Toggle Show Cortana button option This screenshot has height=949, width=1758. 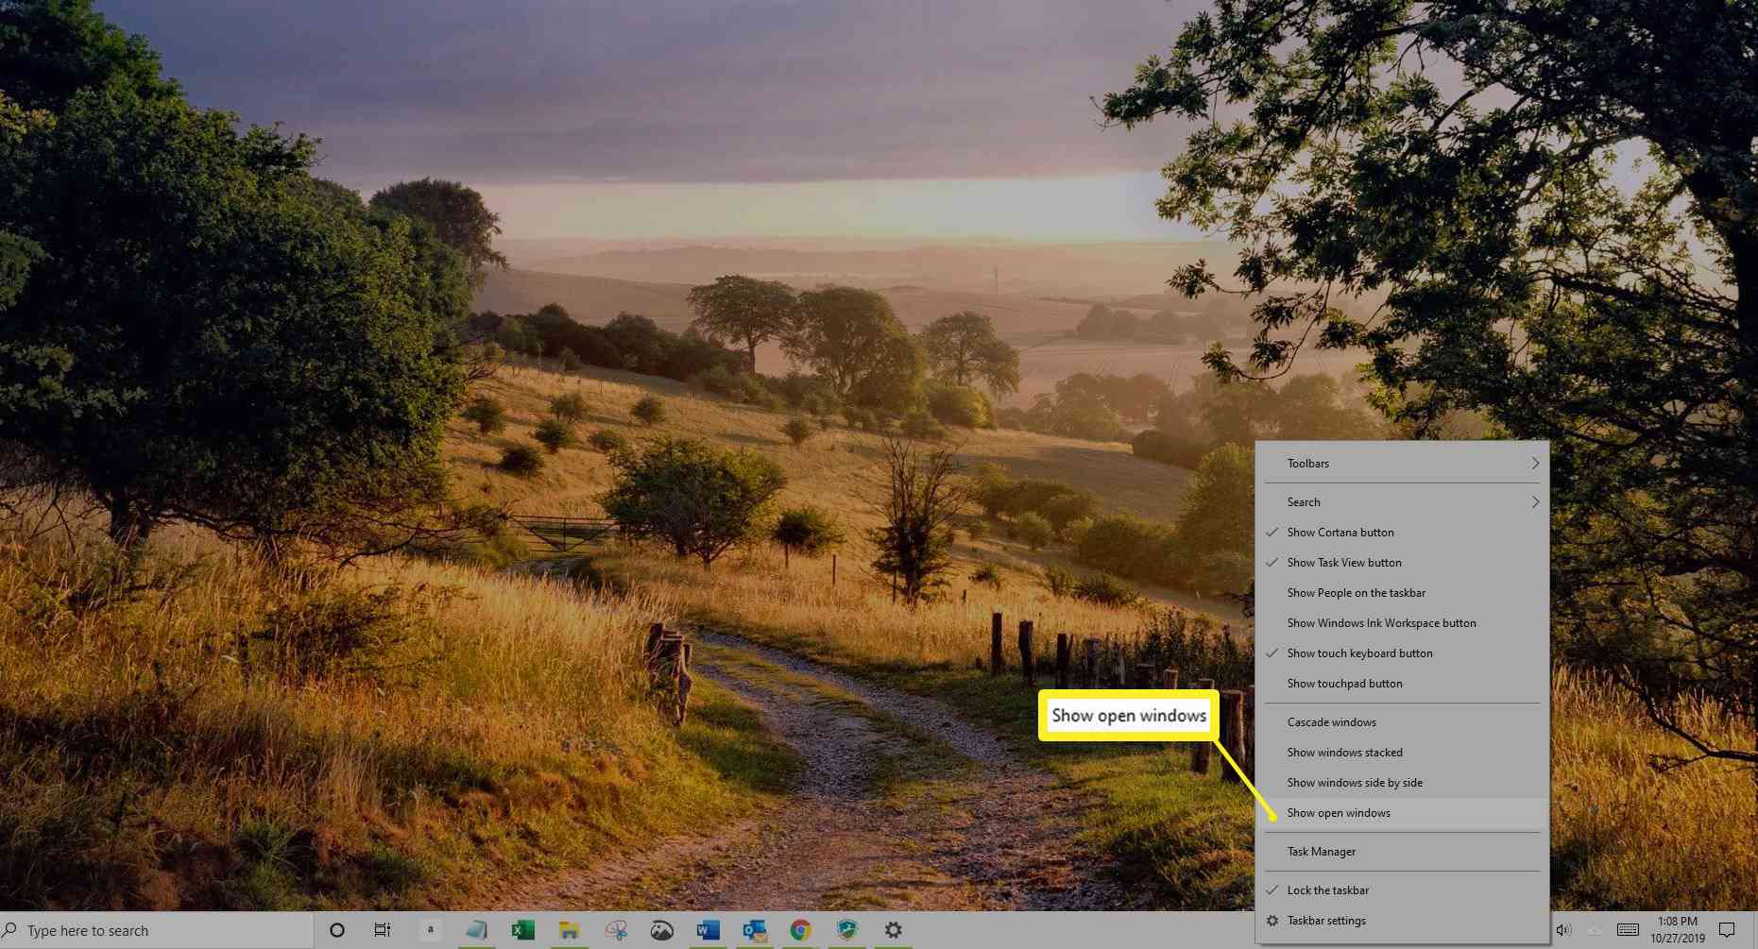(1402, 533)
